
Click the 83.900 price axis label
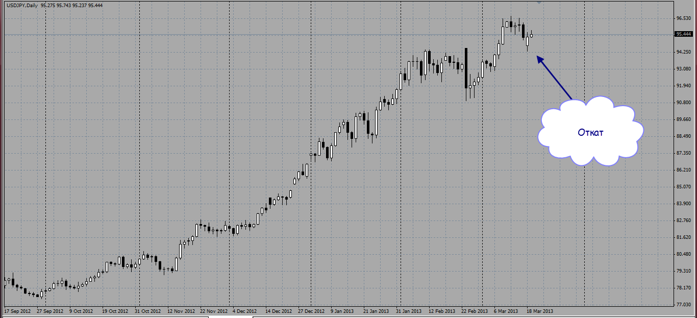[x=683, y=204]
